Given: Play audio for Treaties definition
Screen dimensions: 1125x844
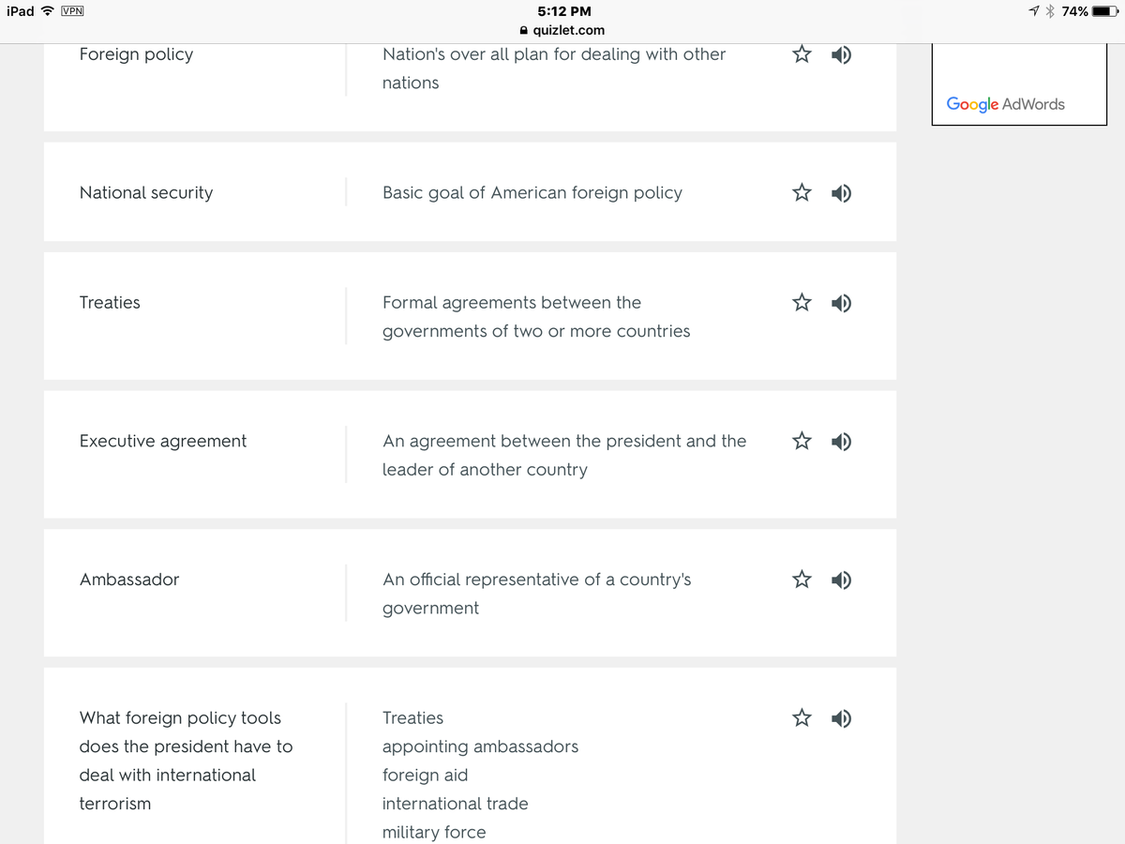Looking at the screenshot, I should tap(842, 303).
